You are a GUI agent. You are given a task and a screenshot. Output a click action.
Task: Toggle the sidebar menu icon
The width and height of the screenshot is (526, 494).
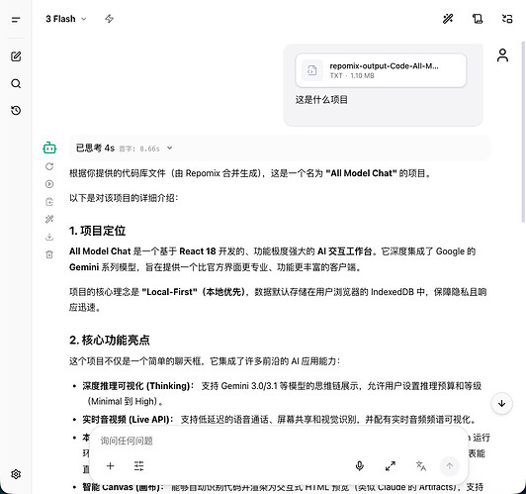click(16, 20)
